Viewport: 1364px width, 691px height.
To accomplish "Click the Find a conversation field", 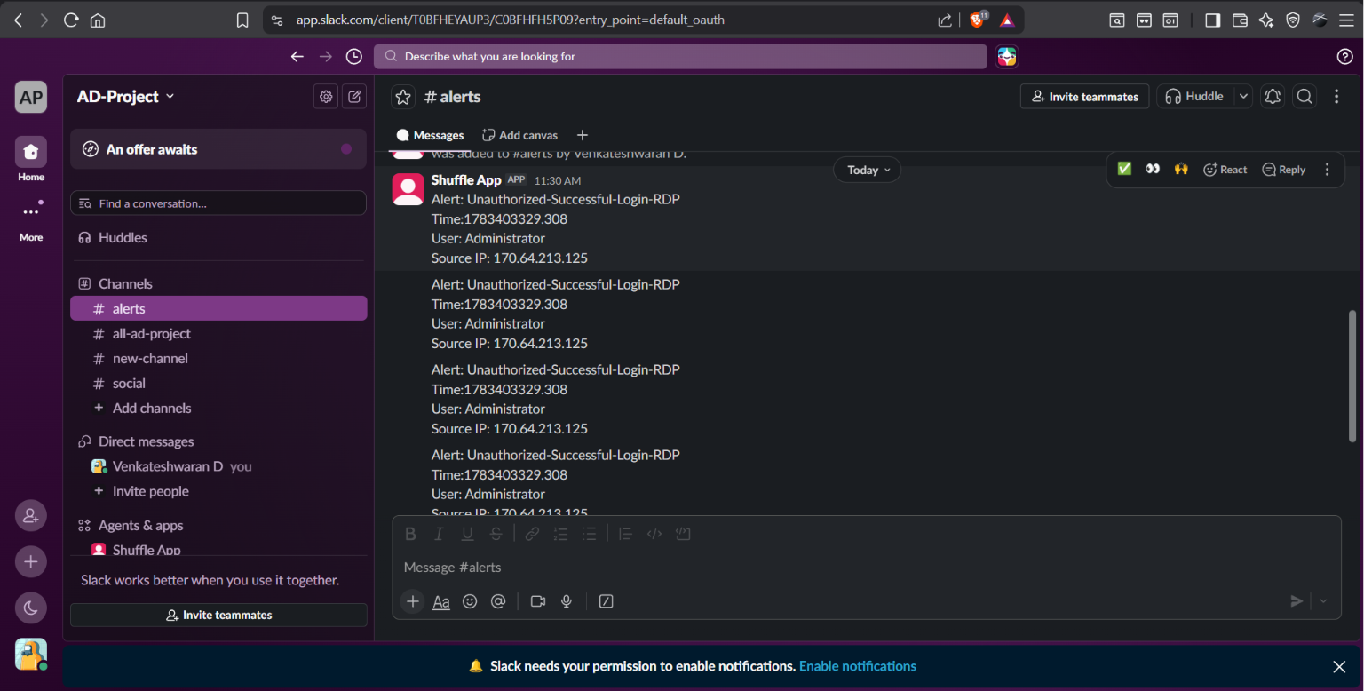I will tap(218, 203).
